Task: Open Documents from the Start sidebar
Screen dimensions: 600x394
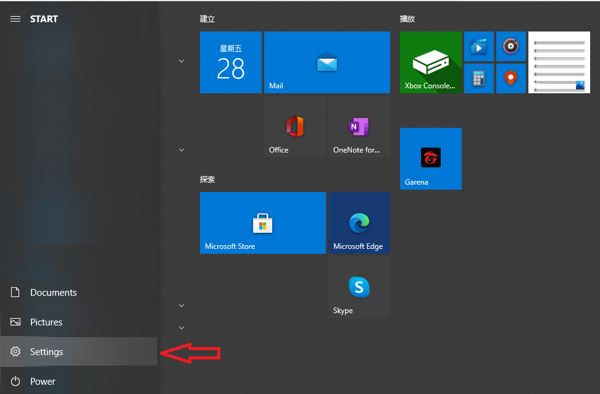Action: (x=53, y=293)
